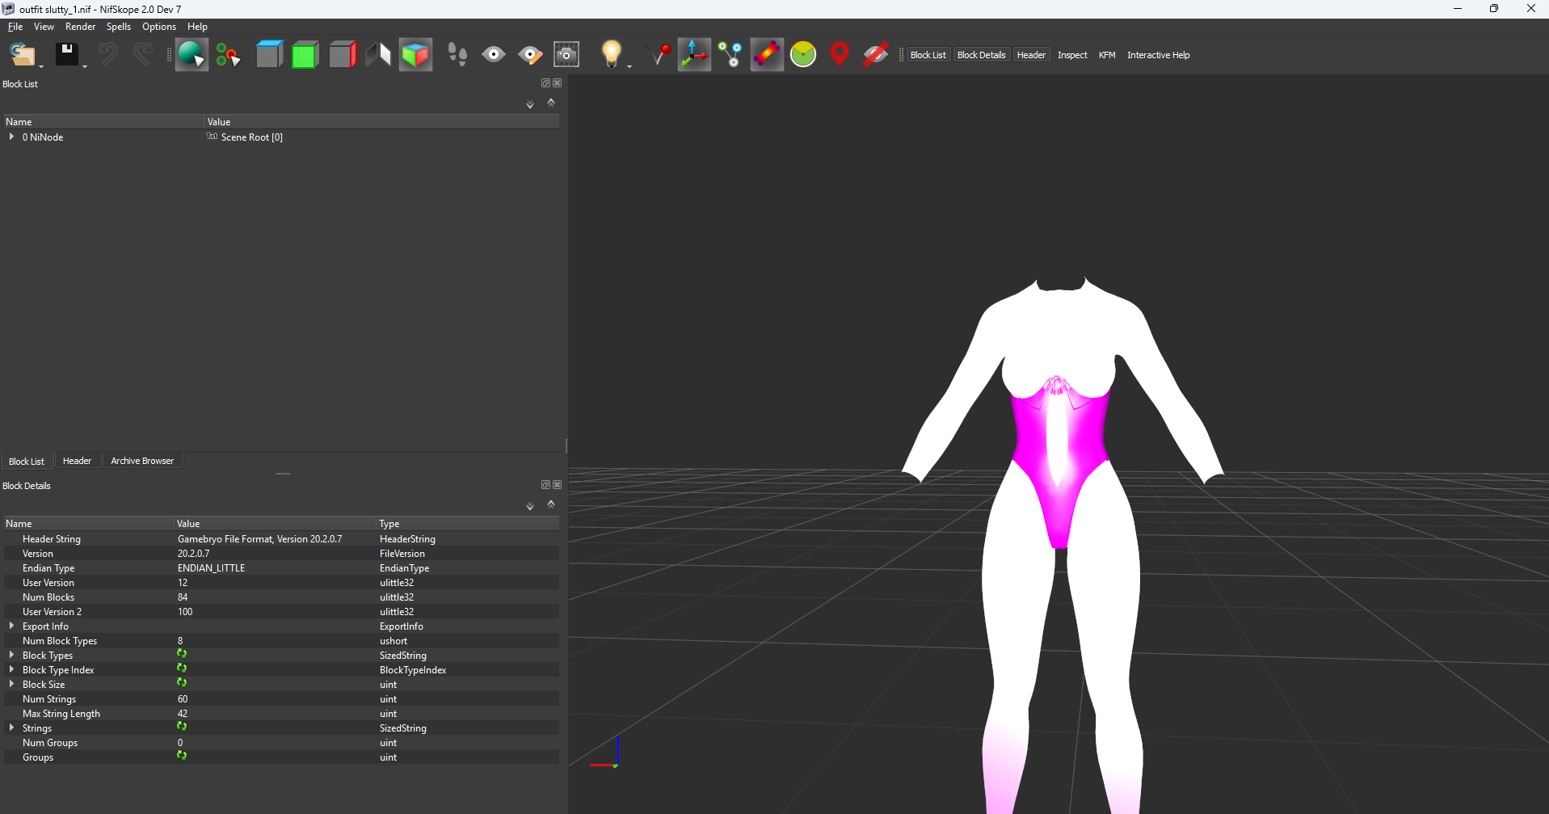1549x814 pixels.
Task: Switch to the Archive Browser tab
Action: click(x=142, y=461)
